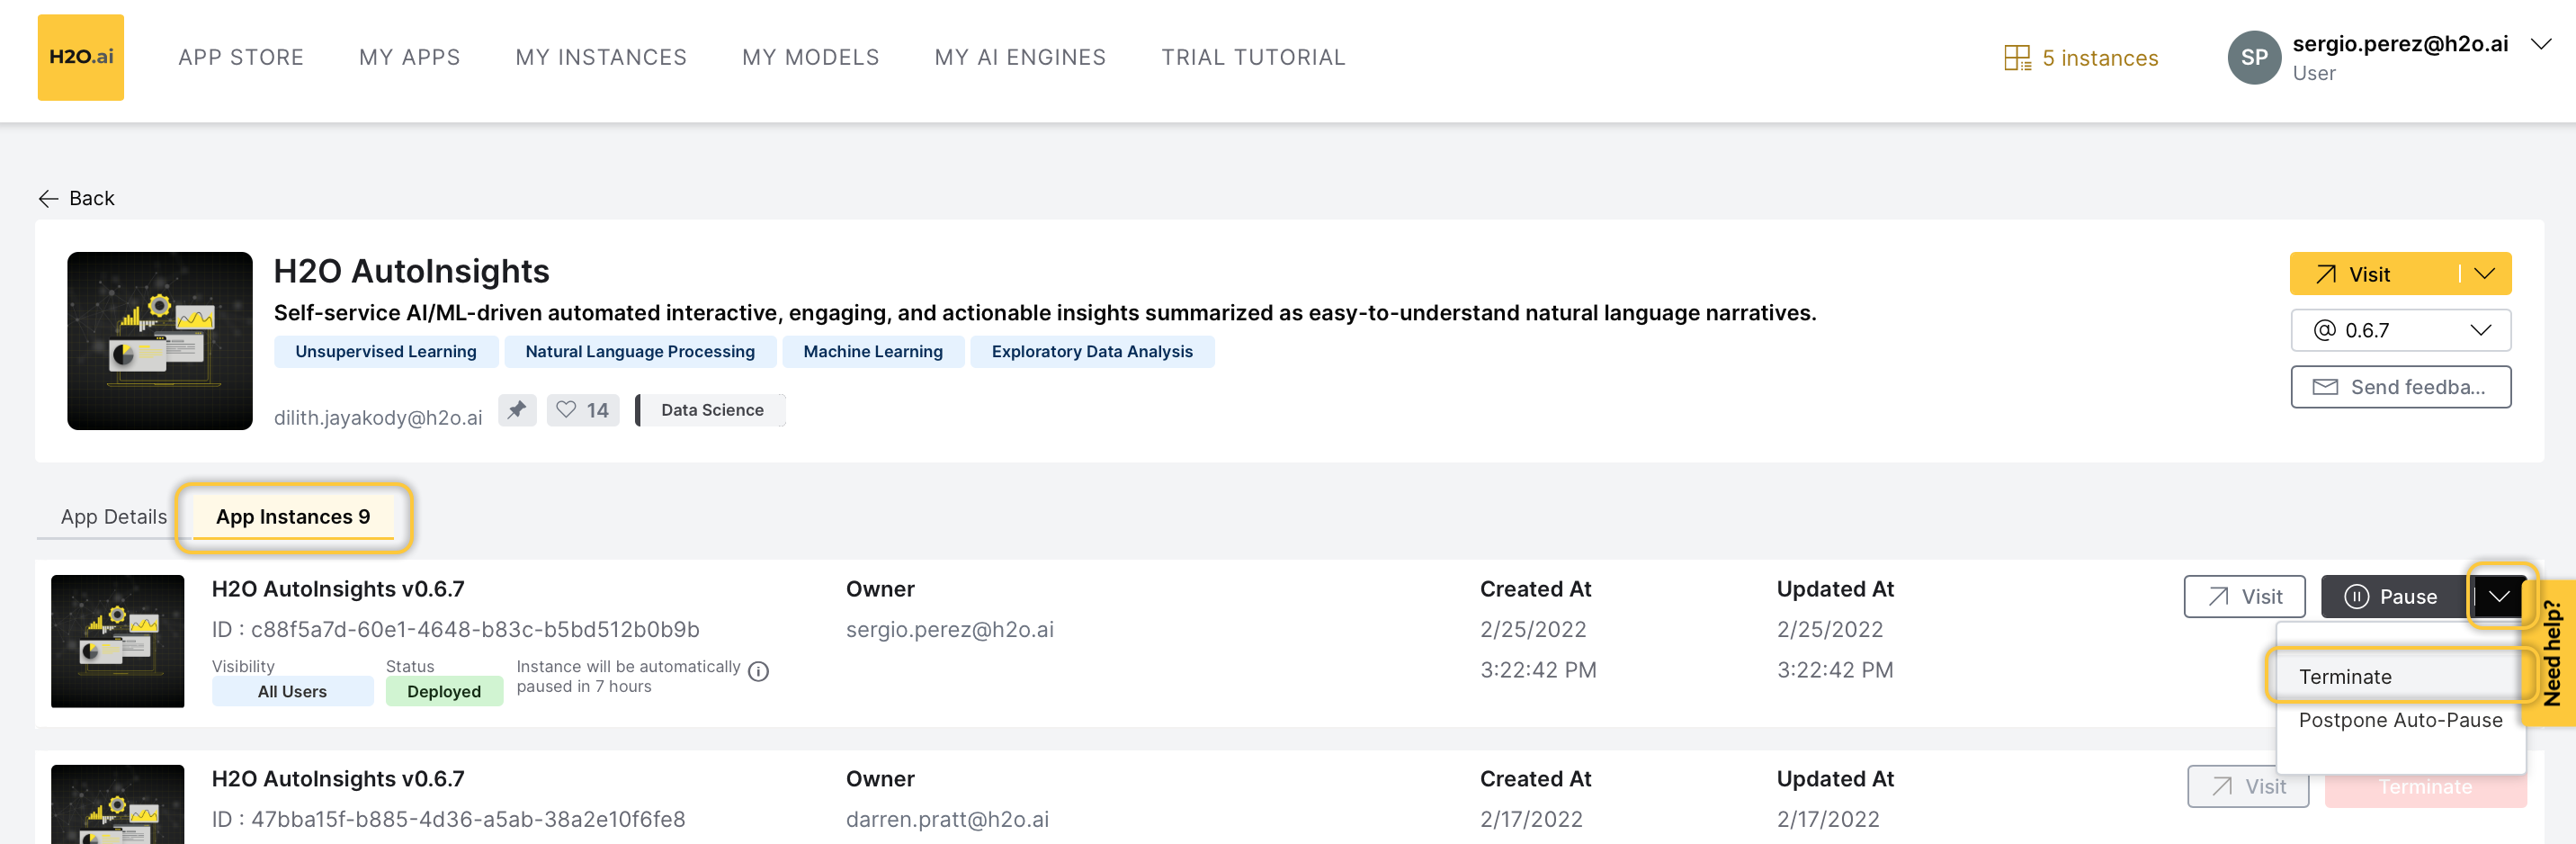Screen dimensions: 2576x844
Task: Select the App Instances 9 tab
Action: [x=293, y=516]
